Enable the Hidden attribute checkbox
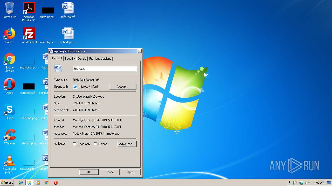 [95, 144]
